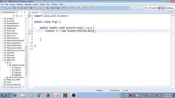
Task: Click the editor horizontal scrollbar
Action: [x=102, y=87]
